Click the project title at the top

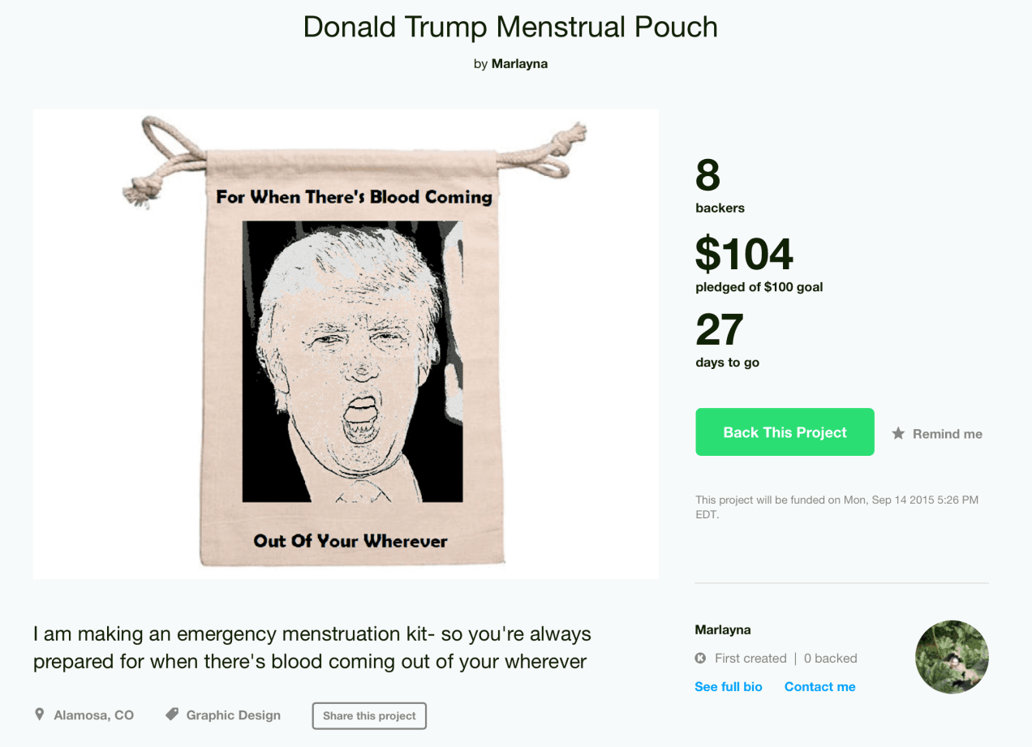(x=510, y=27)
